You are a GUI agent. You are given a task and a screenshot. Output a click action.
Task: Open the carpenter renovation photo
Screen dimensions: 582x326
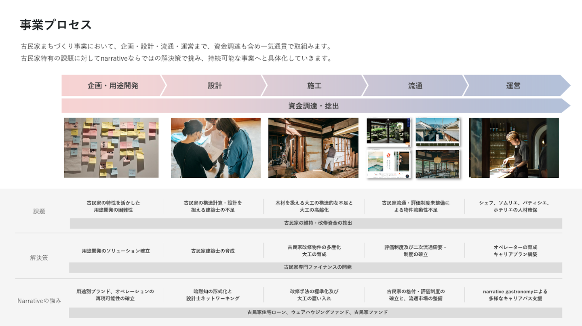click(313, 148)
